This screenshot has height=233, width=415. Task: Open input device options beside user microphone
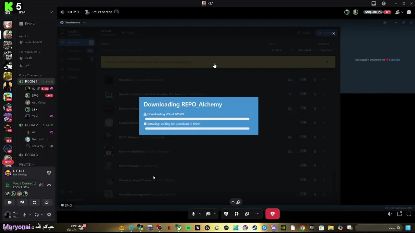coord(30,215)
